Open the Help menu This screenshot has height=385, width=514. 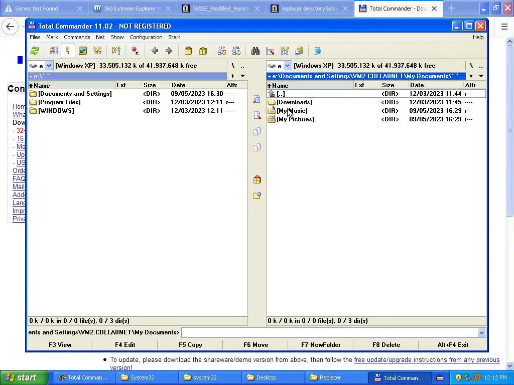point(478,37)
